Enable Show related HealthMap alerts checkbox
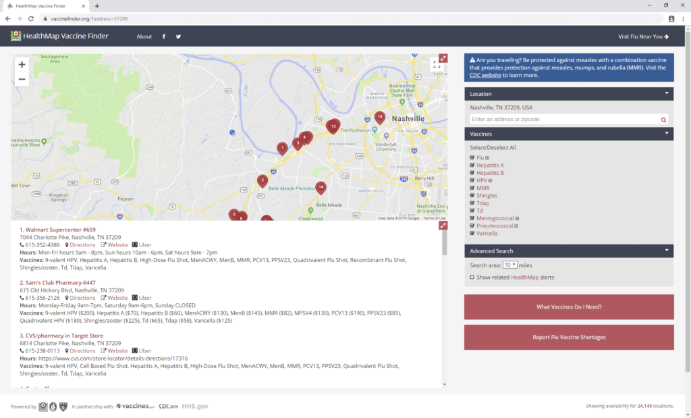Screen dimensions: 691x418 click(472, 278)
